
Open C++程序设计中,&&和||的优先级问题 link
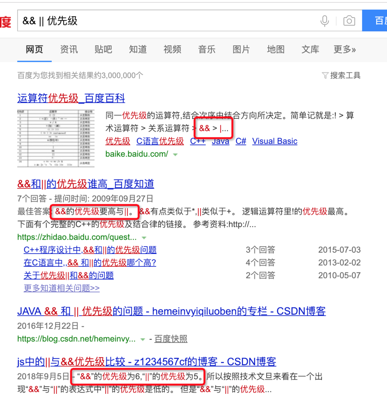tap(90, 250)
